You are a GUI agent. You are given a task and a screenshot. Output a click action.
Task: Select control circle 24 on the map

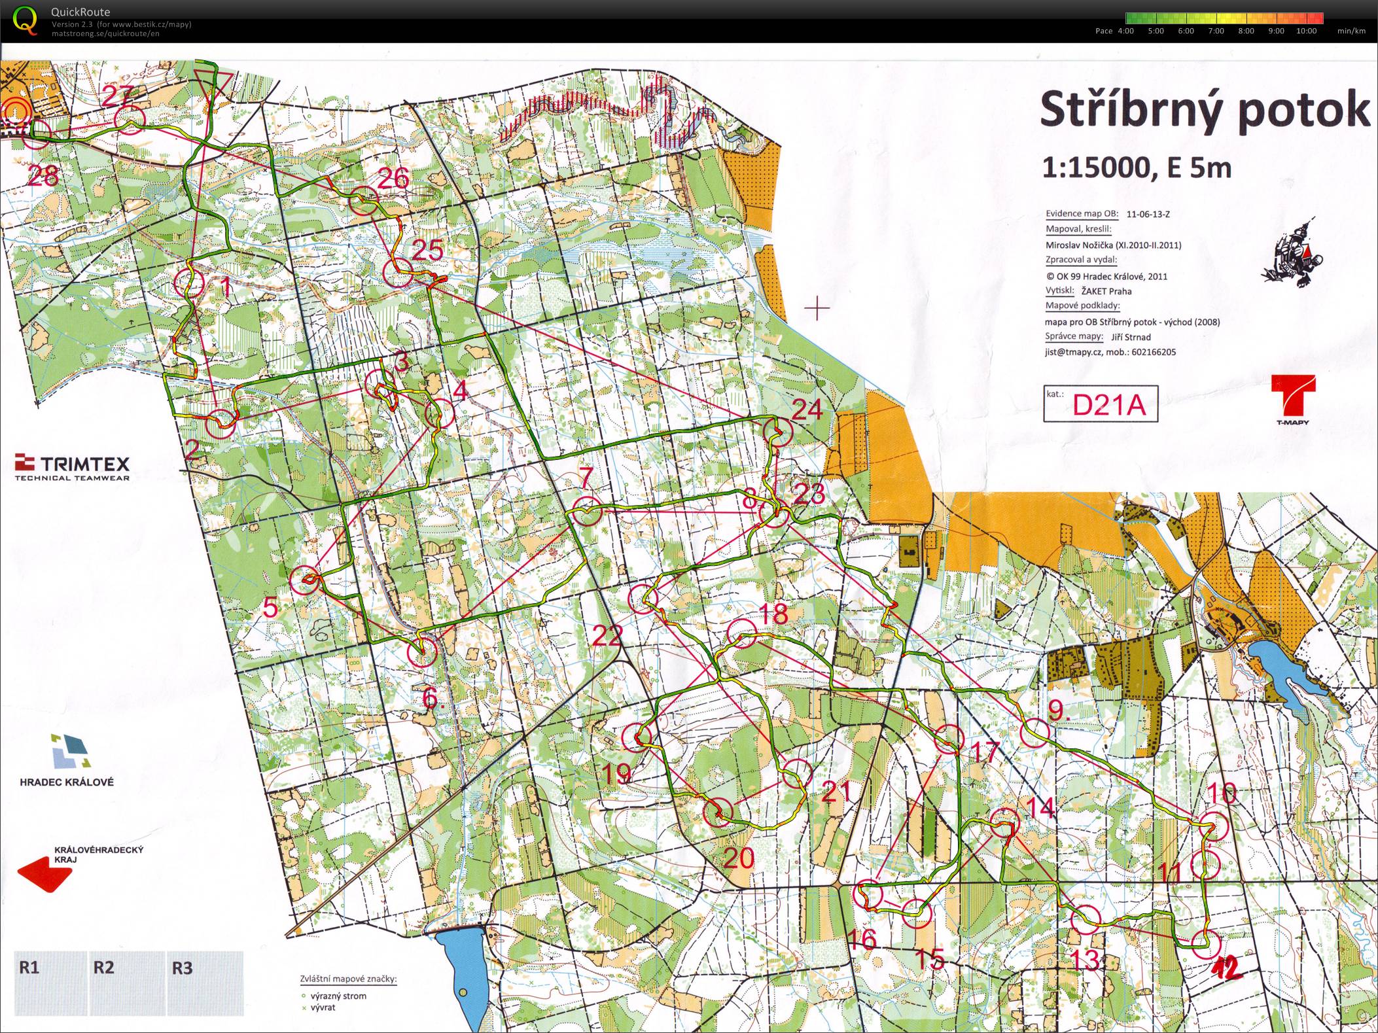point(779,432)
